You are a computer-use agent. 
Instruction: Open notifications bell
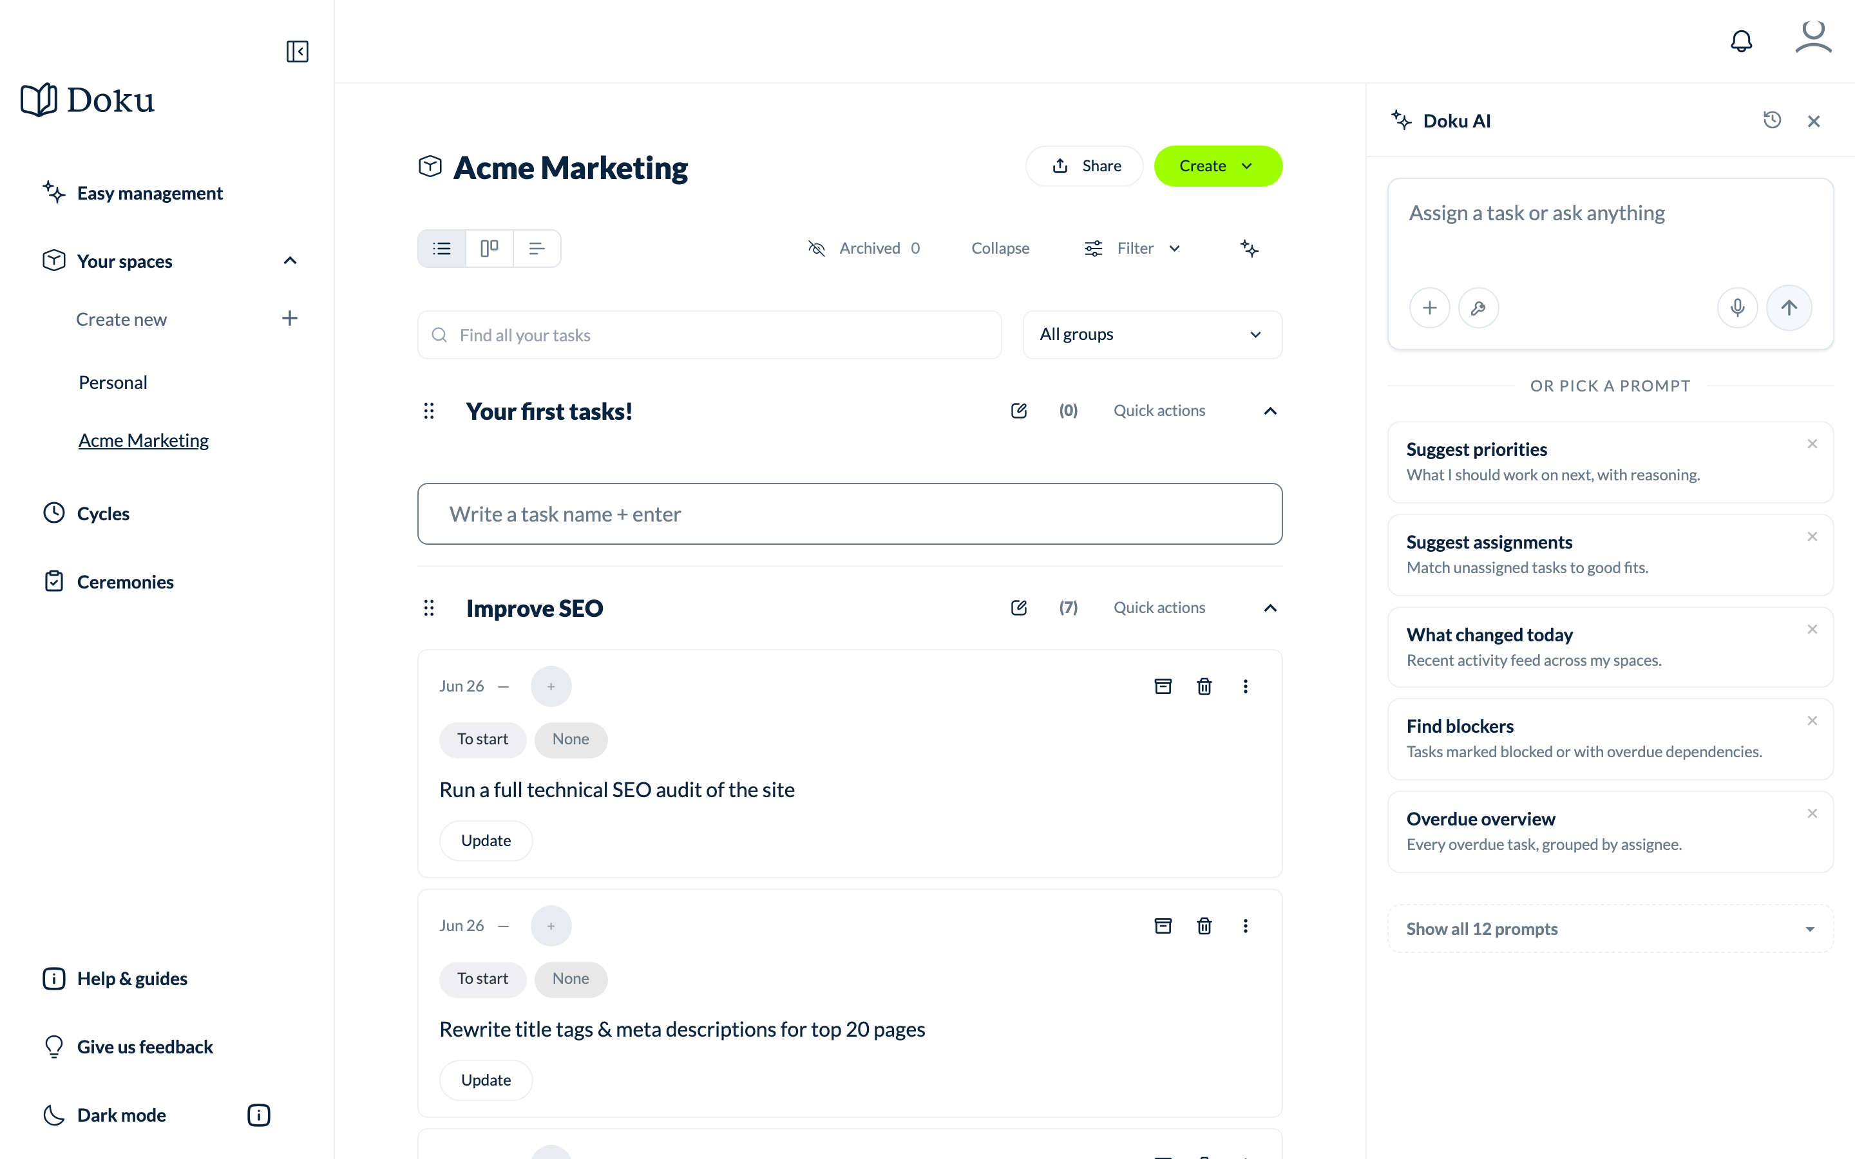[1742, 41]
